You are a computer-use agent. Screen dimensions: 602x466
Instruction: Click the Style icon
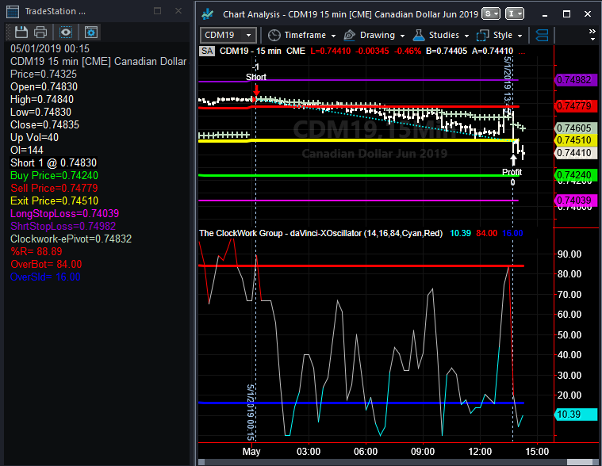tap(482, 36)
